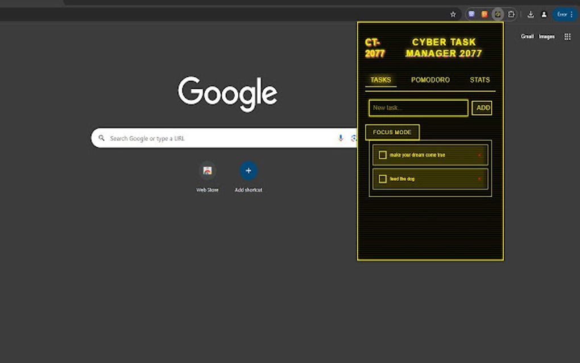
Task: Click the purple extension icon in toolbar
Action: coord(471,14)
